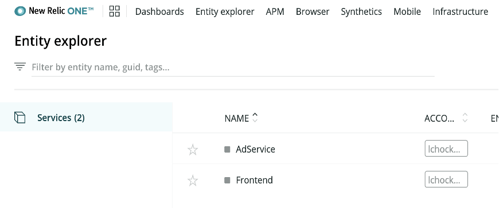The width and height of the screenshot is (499, 208).
Task: Click the New Relic ONE logo
Action: pos(54,11)
